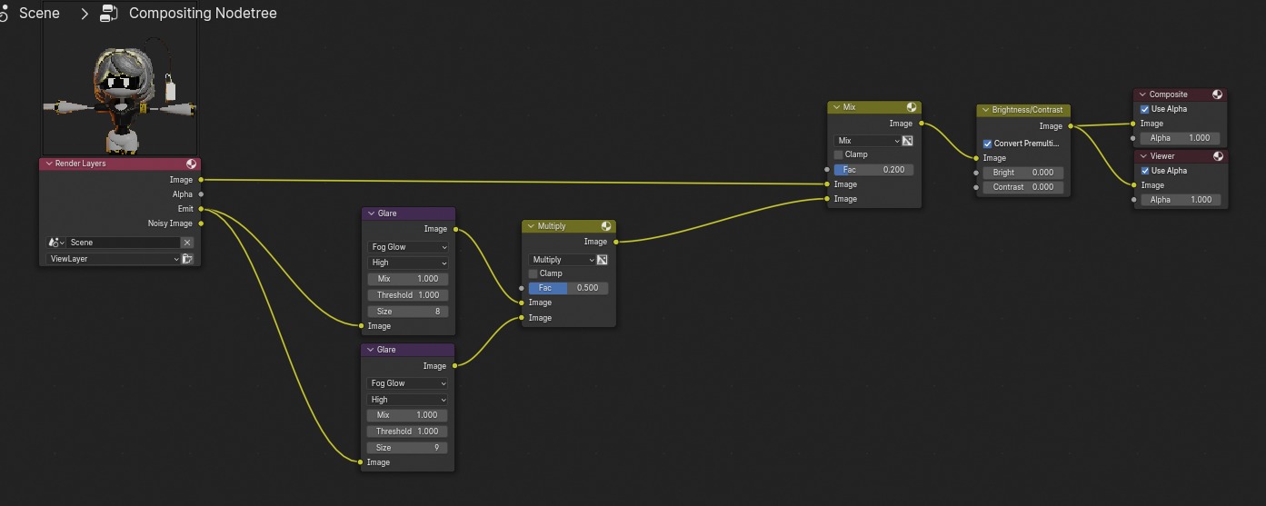Collapse the Multiply node
Viewport: 1266px width, 506px height.
pos(532,226)
